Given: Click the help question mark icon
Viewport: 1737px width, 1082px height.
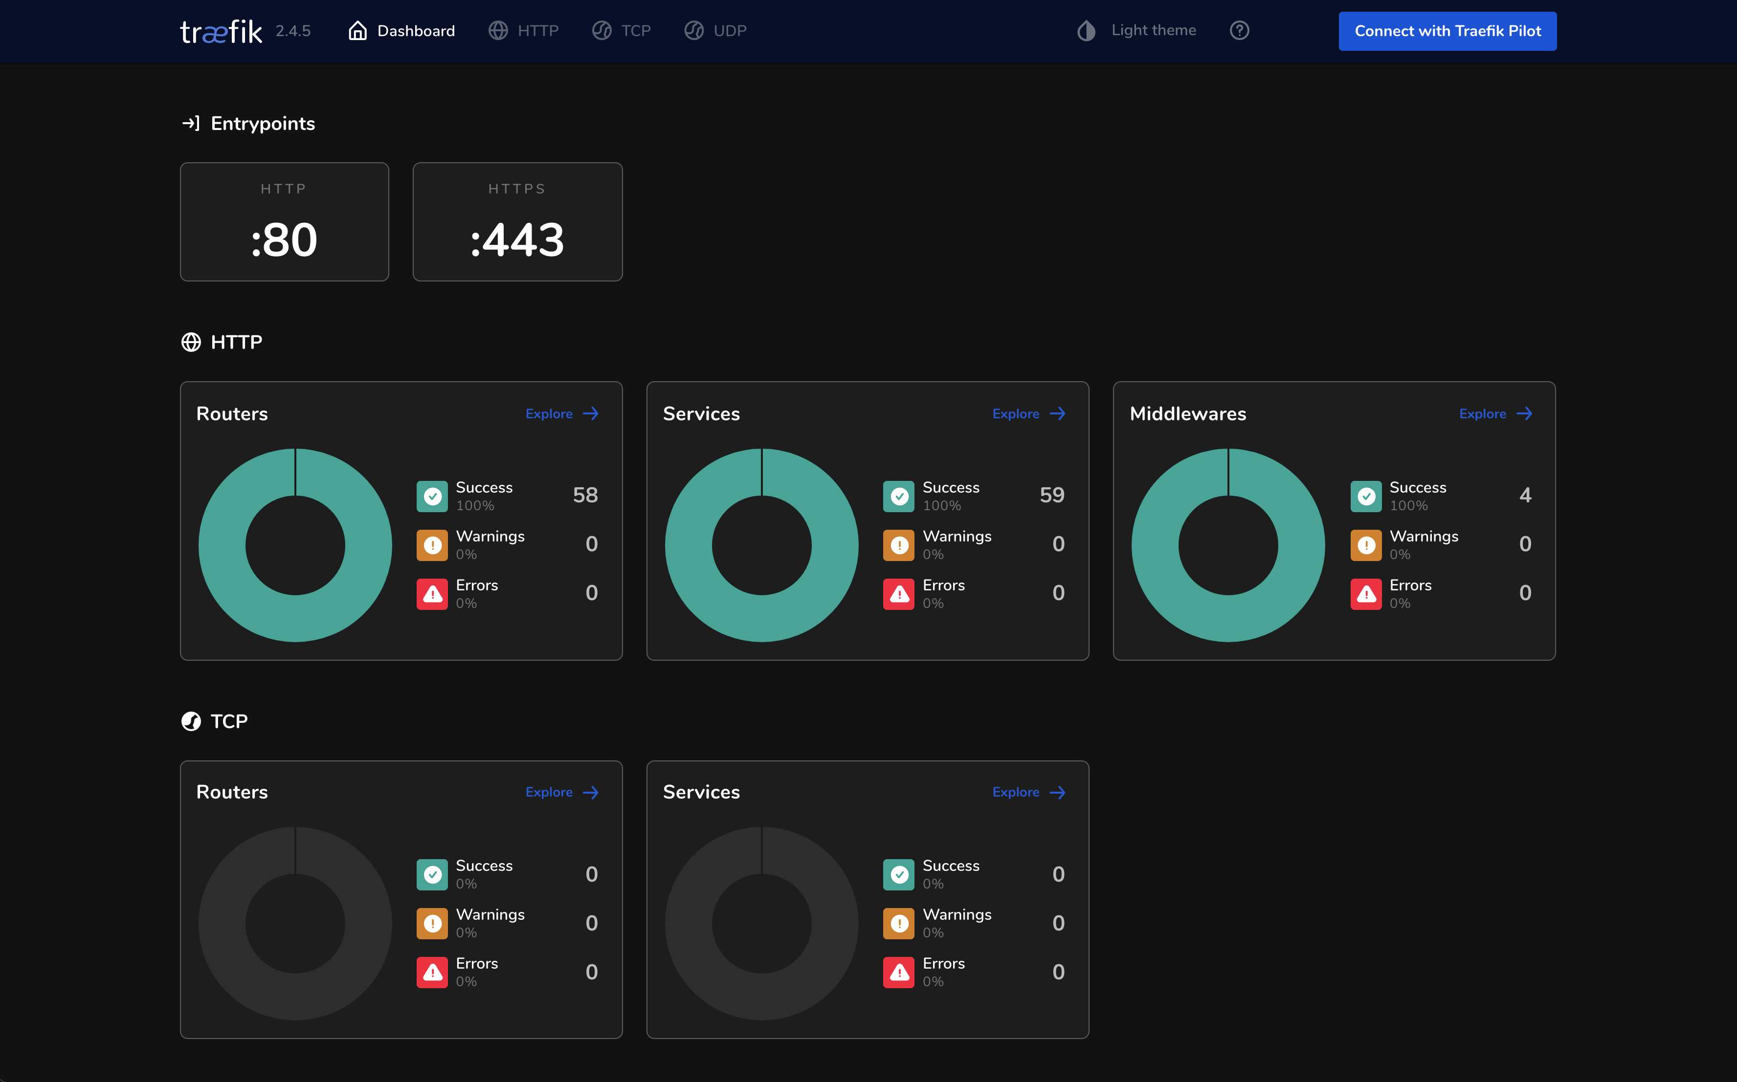Looking at the screenshot, I should [x=1239, y=31].
